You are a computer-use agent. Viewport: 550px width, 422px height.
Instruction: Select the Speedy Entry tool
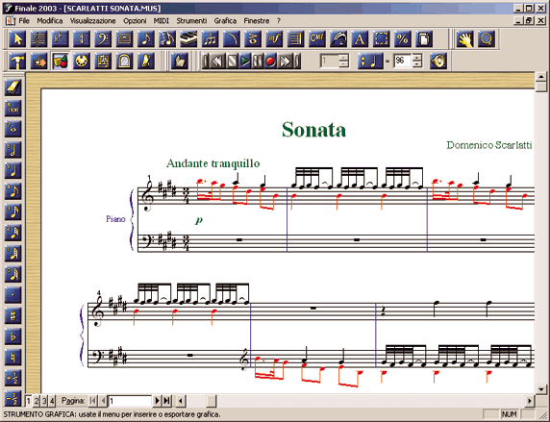point(167,39)
